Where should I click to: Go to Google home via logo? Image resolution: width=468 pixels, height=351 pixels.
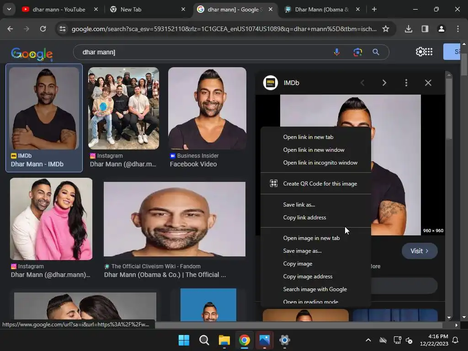point(32,54)
